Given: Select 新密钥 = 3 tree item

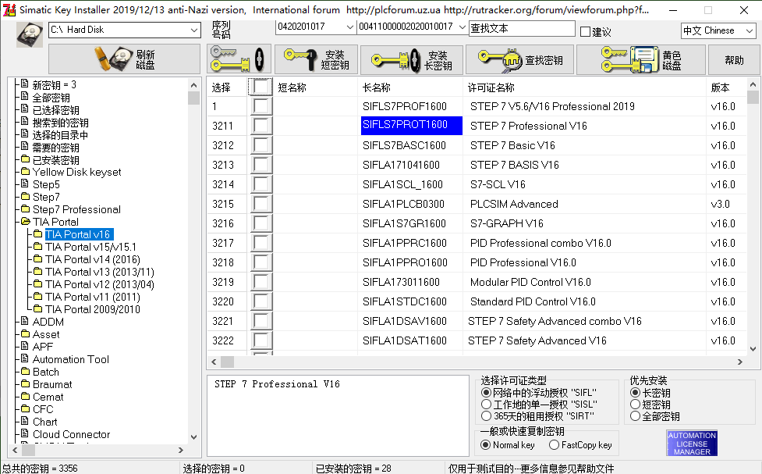Looking at the screenshot, I should tap(54, 84).
